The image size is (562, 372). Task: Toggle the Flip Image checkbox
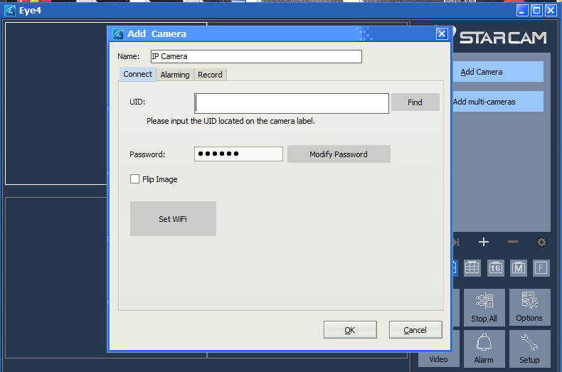(134, 179)
